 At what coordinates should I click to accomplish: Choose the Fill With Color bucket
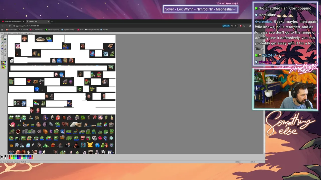point(5,39)
